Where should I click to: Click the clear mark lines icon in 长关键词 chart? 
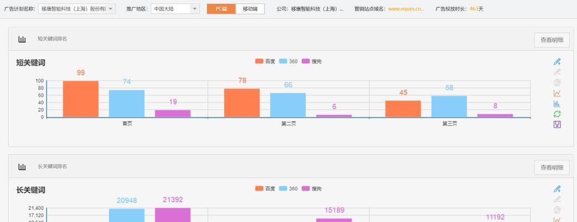click(557, 210)
